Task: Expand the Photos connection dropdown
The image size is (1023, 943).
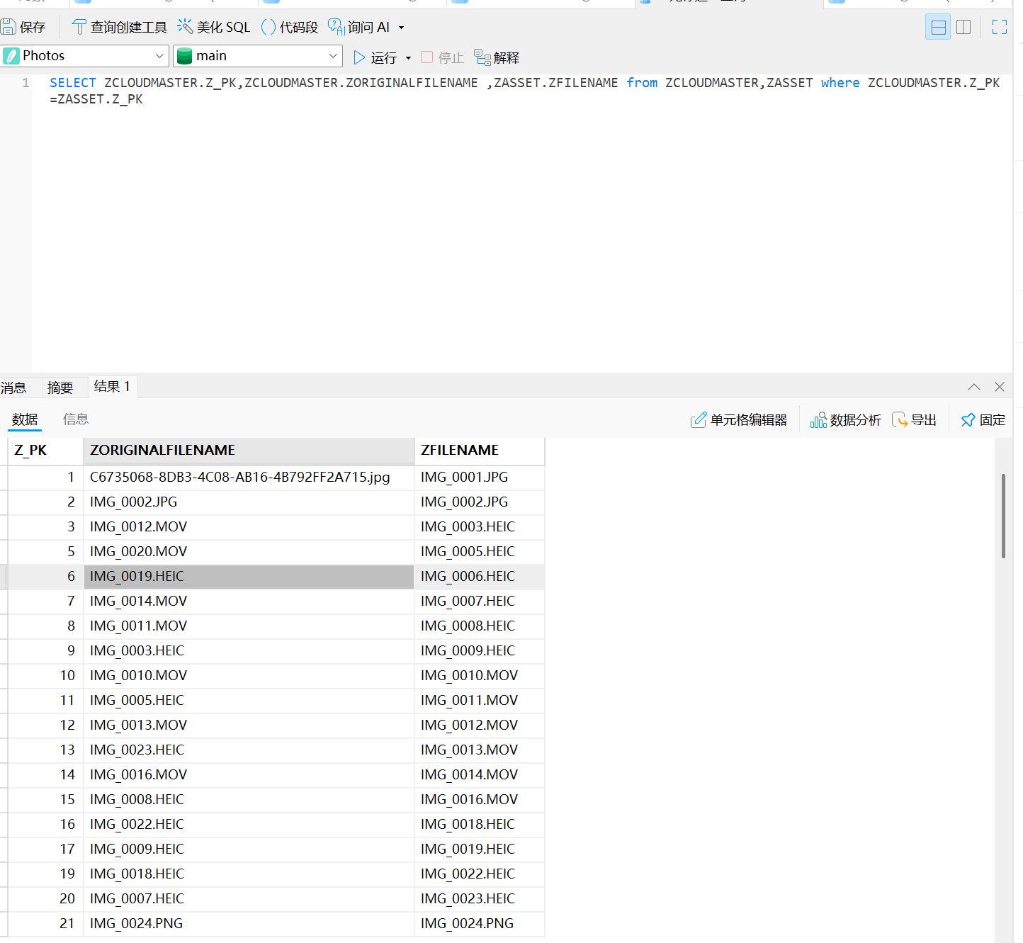Action: [159, 56]
